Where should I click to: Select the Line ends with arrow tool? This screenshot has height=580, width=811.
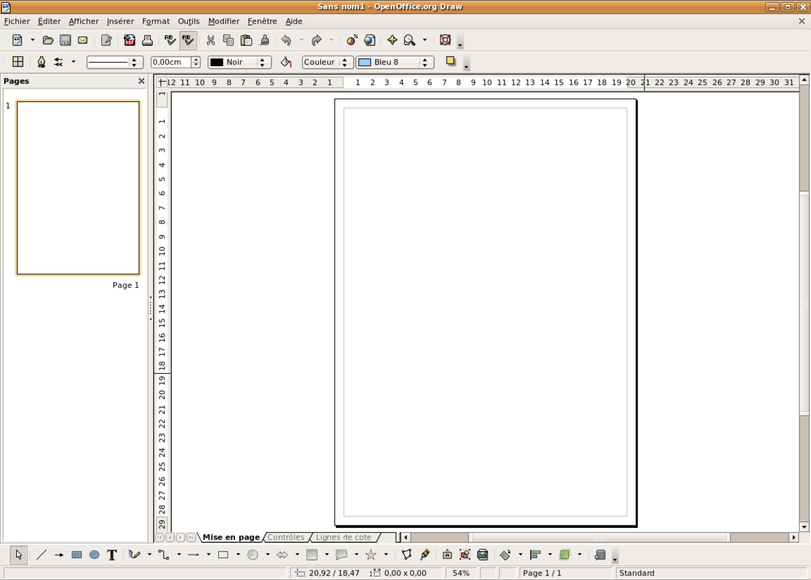click(x=59, y=555)
